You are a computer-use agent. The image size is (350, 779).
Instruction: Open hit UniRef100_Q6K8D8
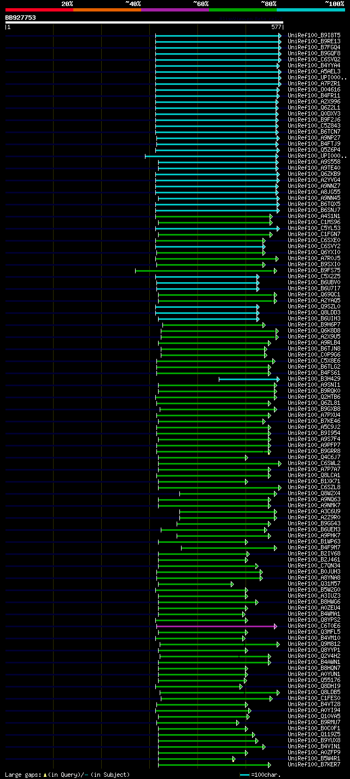pos(314,330)
